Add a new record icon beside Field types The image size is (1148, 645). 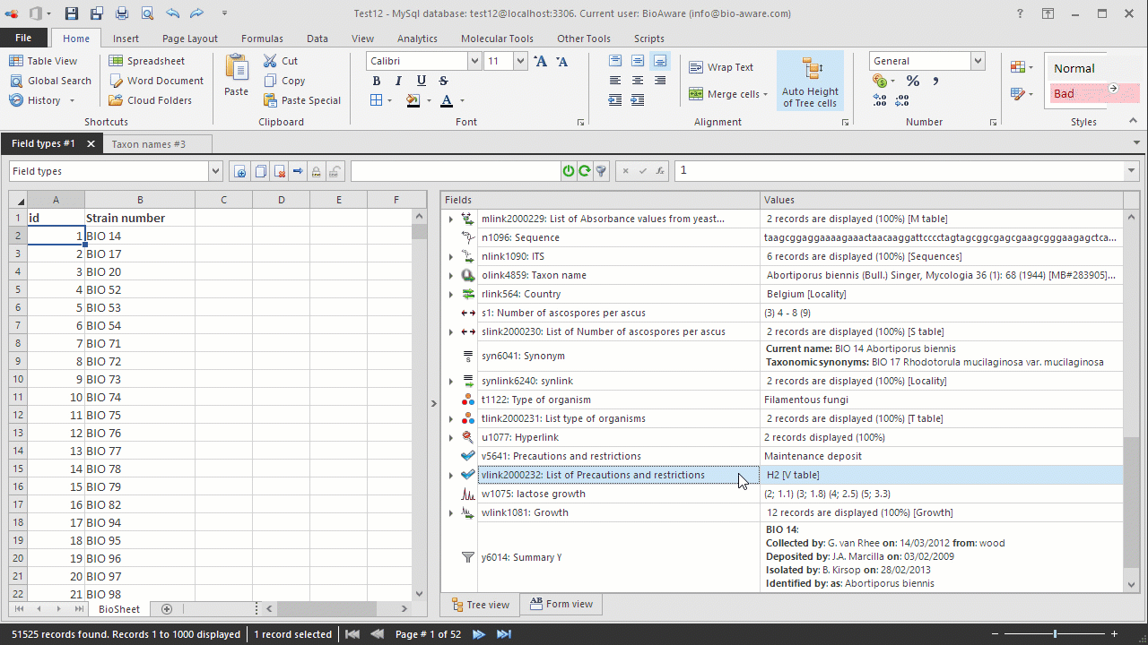point(240,171)
